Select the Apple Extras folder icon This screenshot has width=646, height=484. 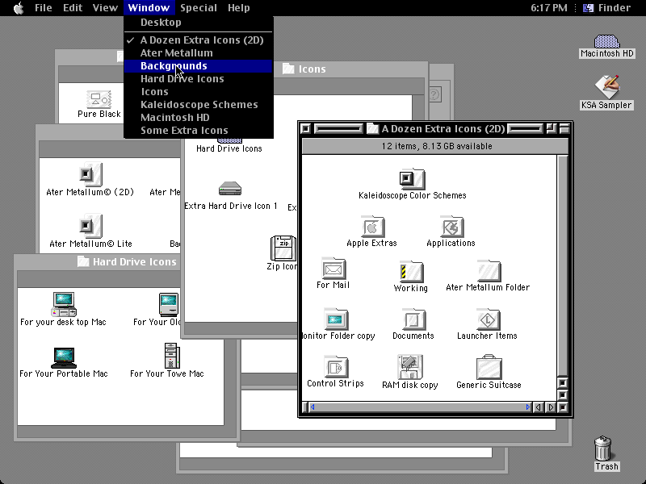pyautogui.click(x=372, y=227)
